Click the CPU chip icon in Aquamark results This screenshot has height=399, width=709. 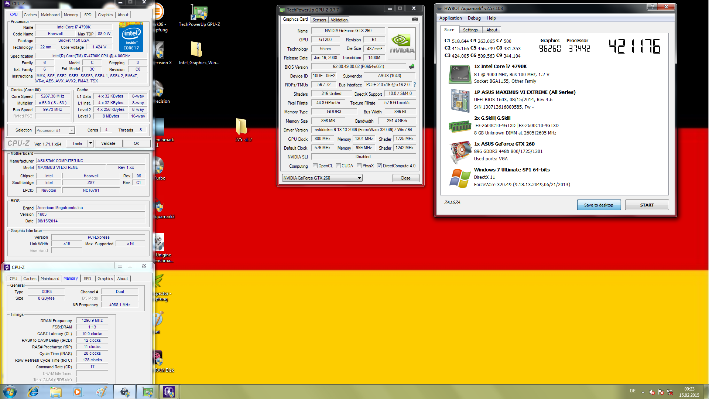[x=460, y=74]
